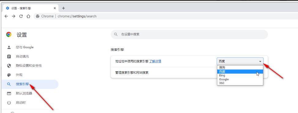Click the person icon for 您与 Google
This screenshot has height=113, width=298.
coord(9,47)
